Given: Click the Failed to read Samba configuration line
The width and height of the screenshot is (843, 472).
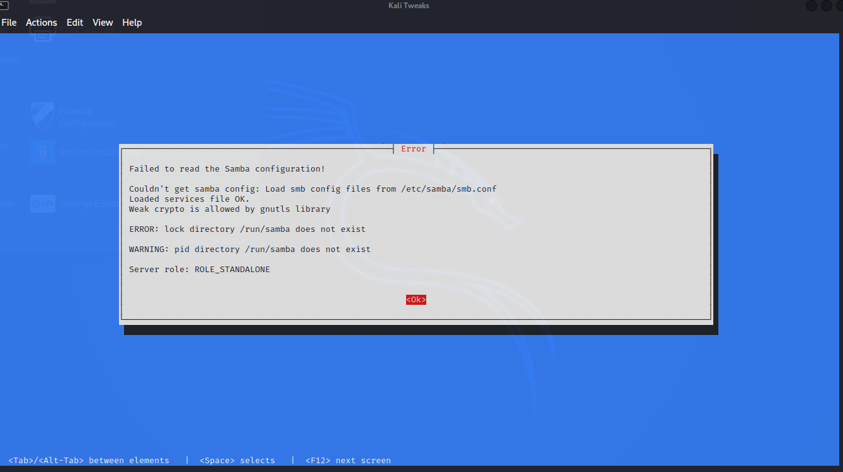Looking at the screenshot, I should tap(227, 169).
